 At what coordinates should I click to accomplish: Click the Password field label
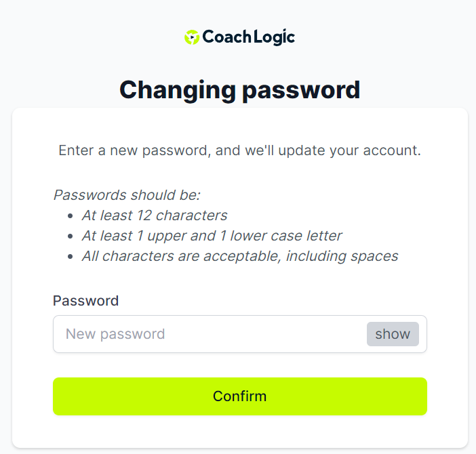(x=85, y=301)
